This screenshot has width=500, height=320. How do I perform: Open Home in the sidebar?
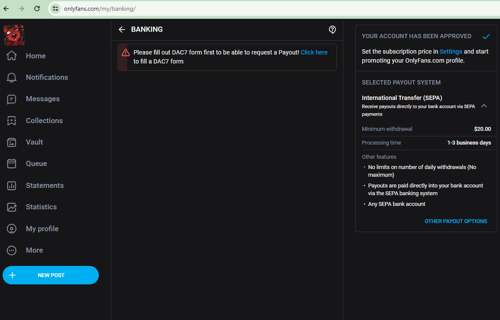coord(36,56)
